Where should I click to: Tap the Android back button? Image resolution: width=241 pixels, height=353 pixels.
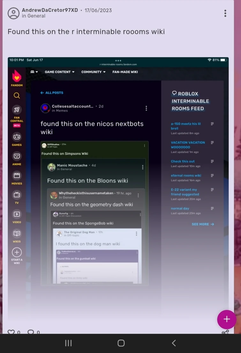click(174, 343)
